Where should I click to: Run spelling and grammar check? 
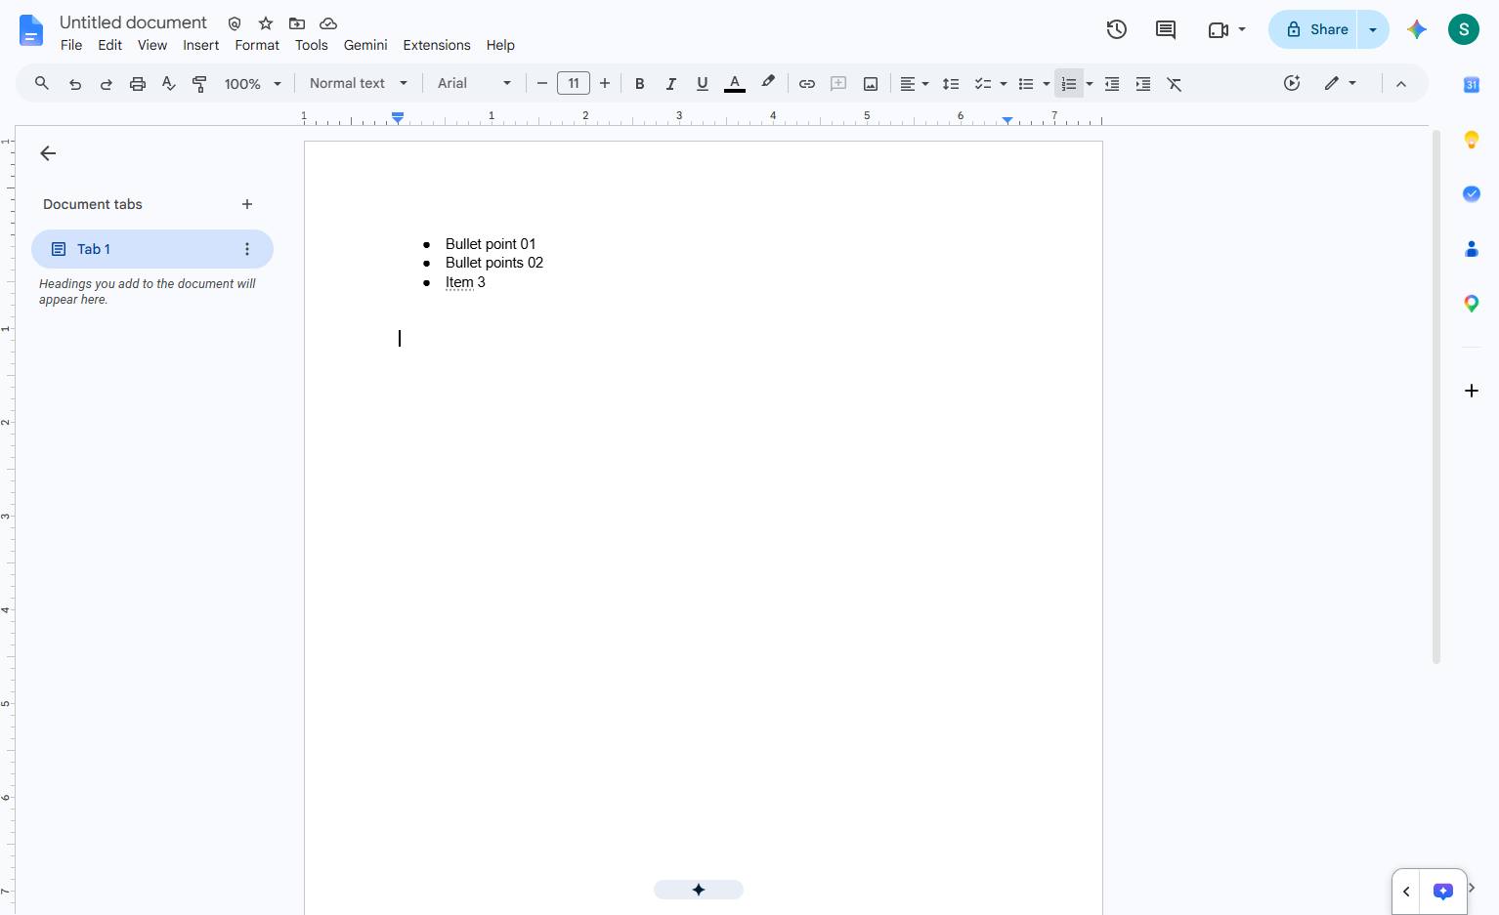(x=169, y=84)
